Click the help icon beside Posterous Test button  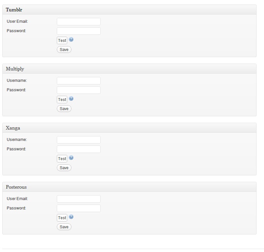[71, 217]
